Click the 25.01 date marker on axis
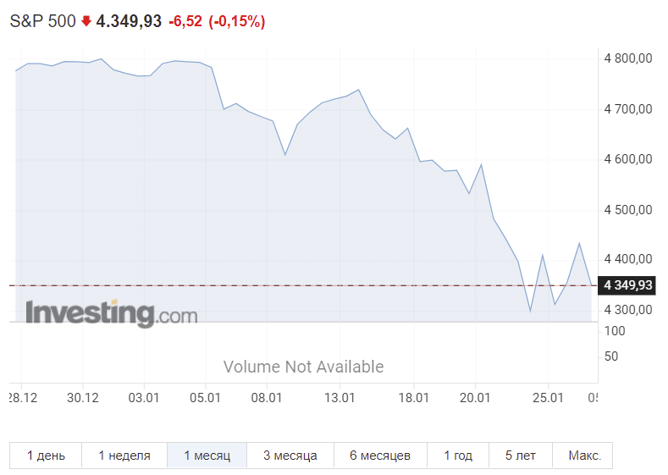 tap(548, 398)
